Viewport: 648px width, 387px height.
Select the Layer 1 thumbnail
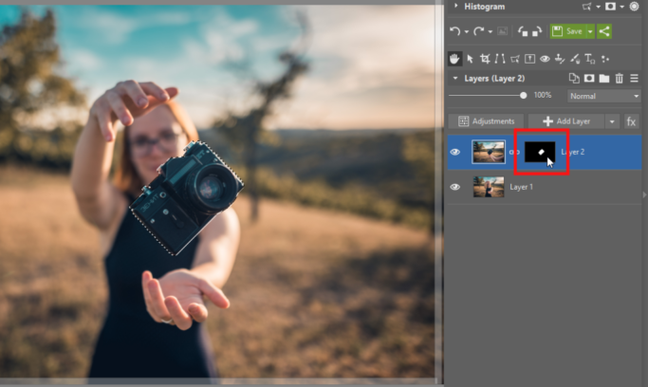pyautogui.click(x=489, y=187)
